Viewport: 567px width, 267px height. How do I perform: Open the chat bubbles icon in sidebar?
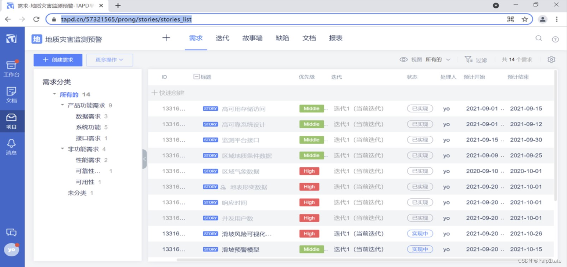click(x=11, y=232)
